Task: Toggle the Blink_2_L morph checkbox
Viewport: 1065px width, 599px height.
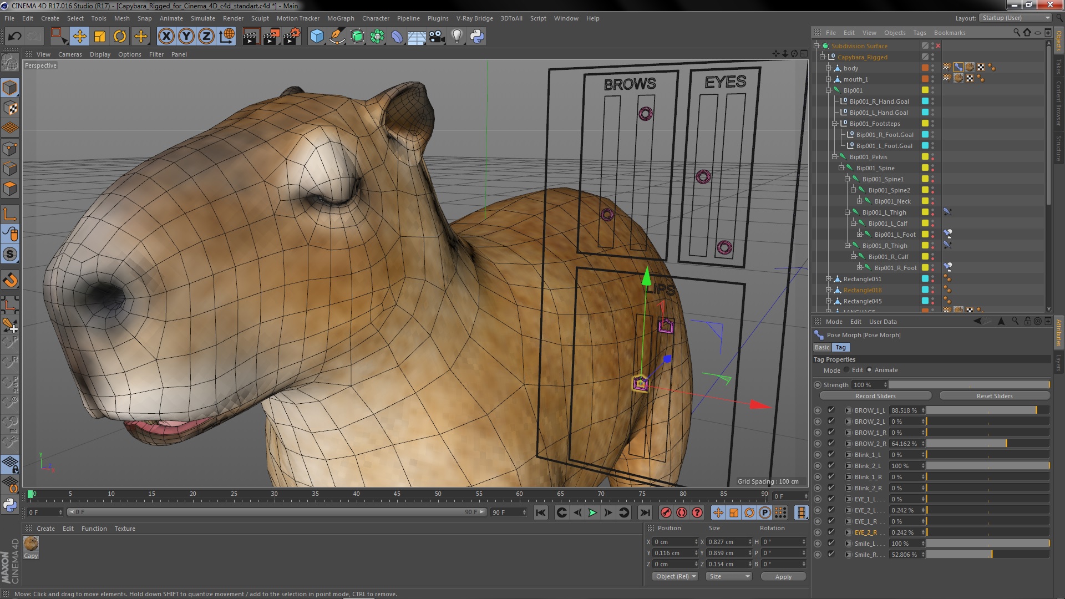Action: point(831,465)
